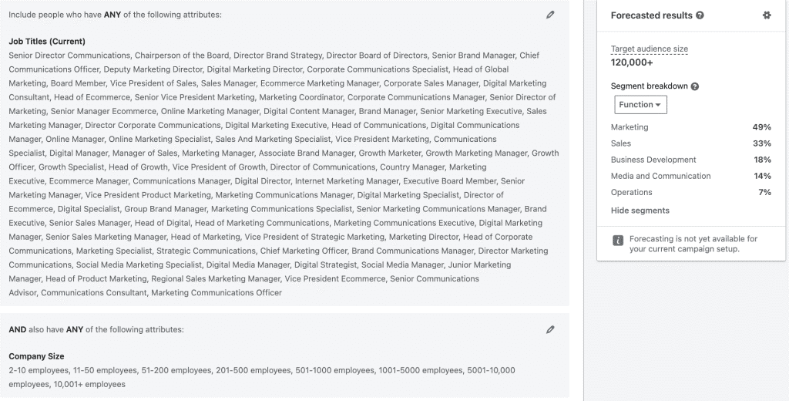Click the Forecasted results panel title
Screen dimensions: 789x401
click(x=652, y=15)
